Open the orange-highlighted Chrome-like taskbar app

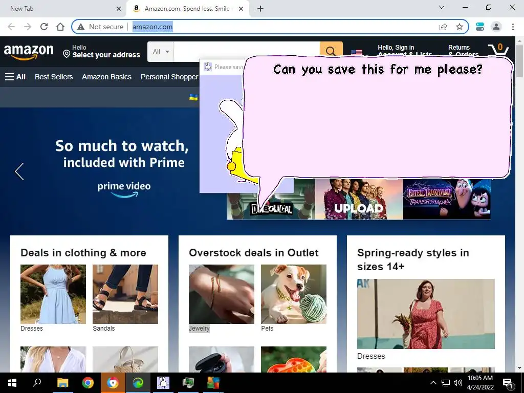coord(113,383)
